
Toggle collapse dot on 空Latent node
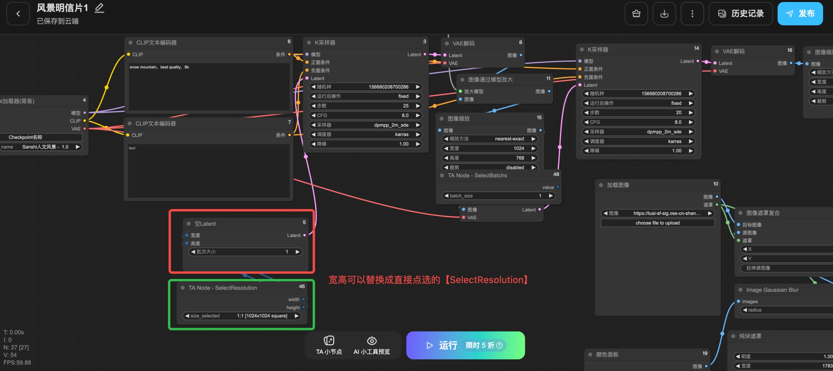(x=189, y=224)
